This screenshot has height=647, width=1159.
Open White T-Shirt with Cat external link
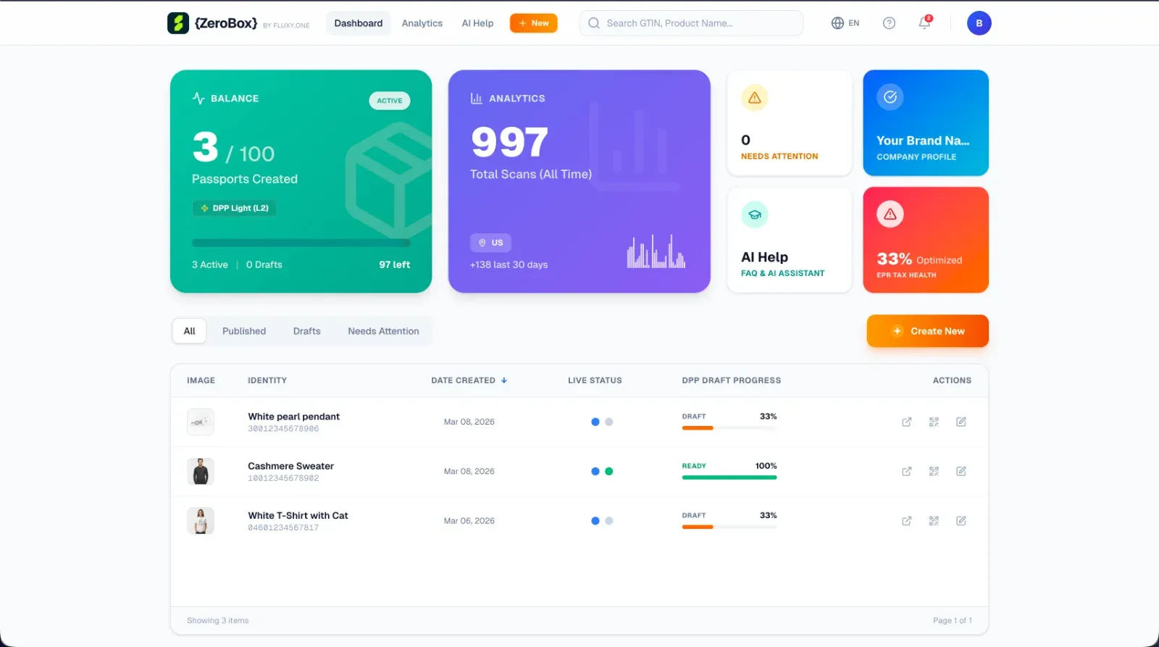click(906, 521)
